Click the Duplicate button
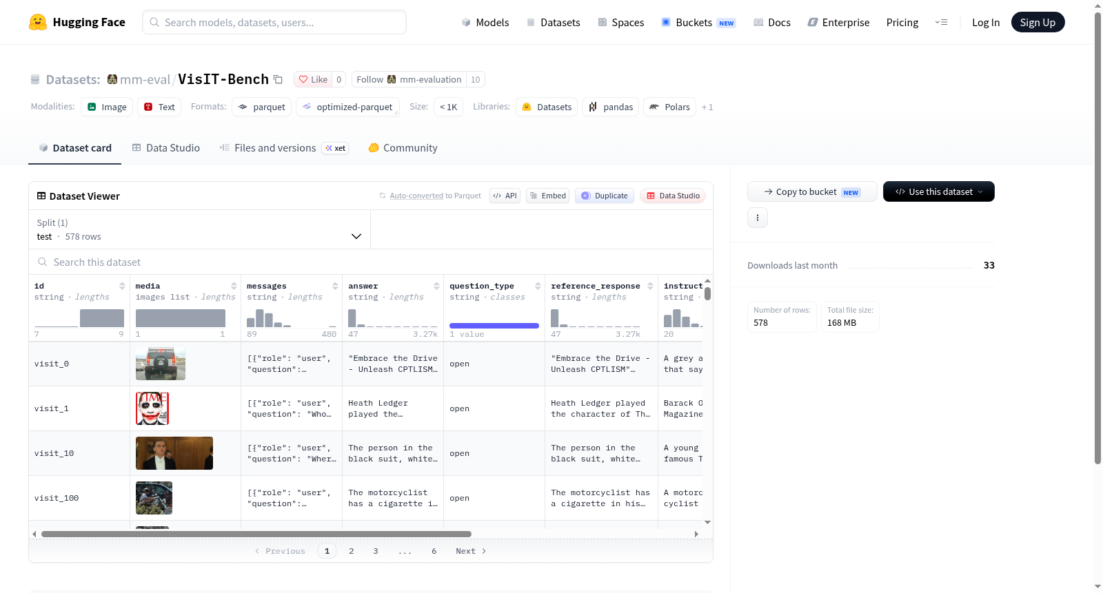 click(x=605, y=196)
